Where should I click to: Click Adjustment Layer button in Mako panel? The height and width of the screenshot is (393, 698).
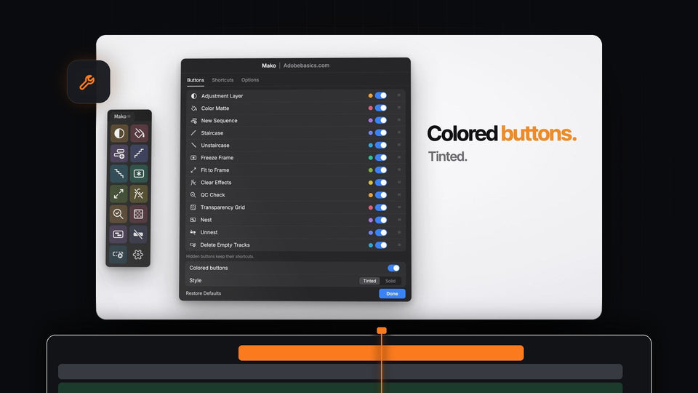point(119,133)
